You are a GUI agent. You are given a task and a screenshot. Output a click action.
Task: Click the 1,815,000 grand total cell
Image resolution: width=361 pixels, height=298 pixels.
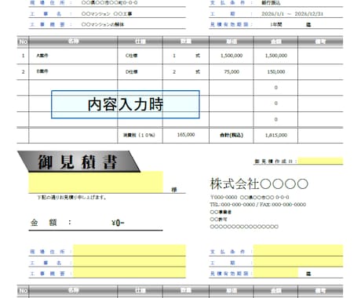pos(275,135)
